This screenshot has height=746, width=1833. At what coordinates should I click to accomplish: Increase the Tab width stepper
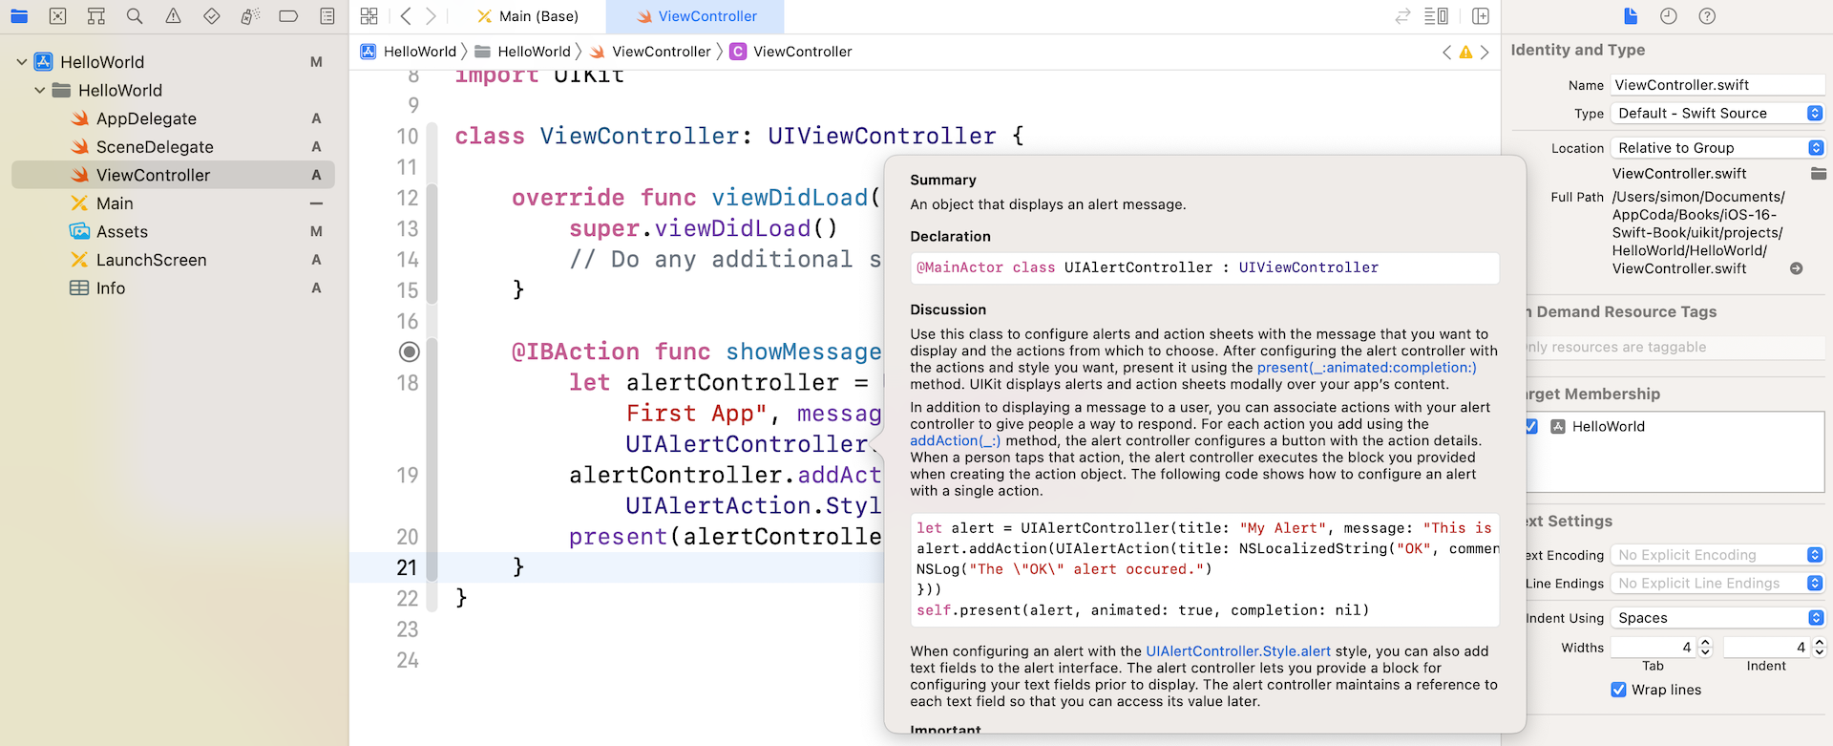[x=1706, y=642]
